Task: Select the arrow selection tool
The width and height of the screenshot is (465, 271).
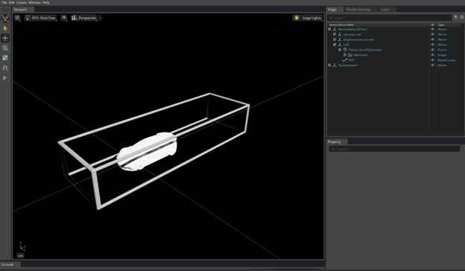Action: point(5,28)
